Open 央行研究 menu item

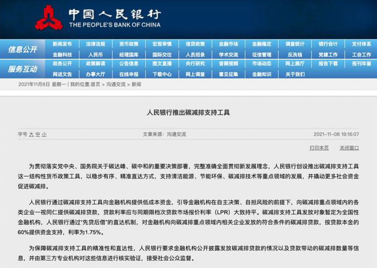[195, 64]
